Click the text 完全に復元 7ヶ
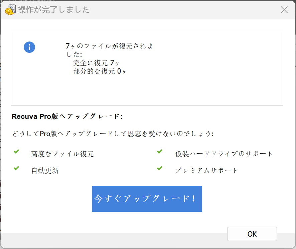 (96, 63)
